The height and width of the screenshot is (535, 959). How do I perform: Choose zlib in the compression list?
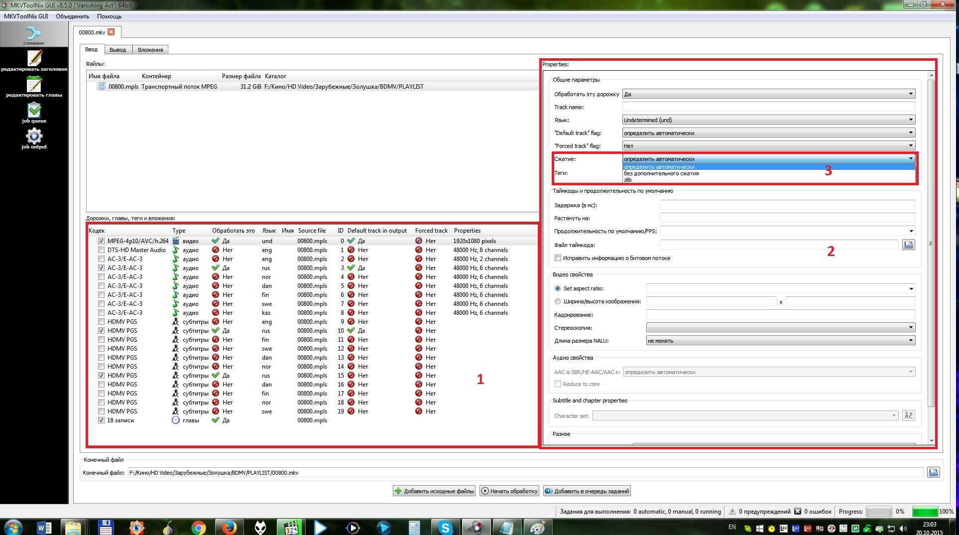[x=628, y=180]
